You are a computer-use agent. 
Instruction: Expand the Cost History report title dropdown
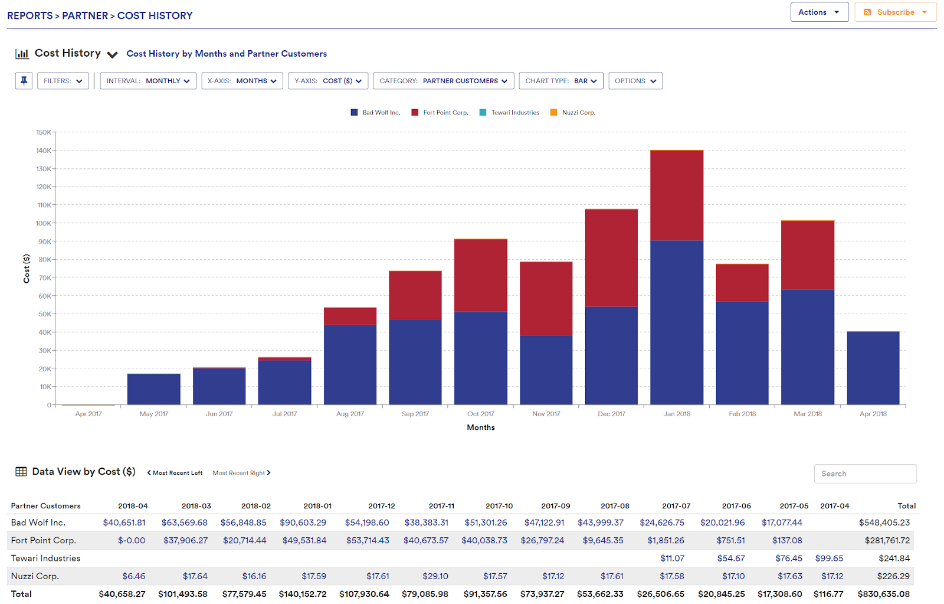click(112, 54)
